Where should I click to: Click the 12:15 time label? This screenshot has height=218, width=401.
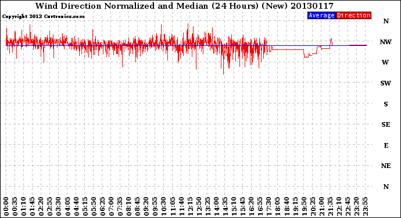(190, 206)
